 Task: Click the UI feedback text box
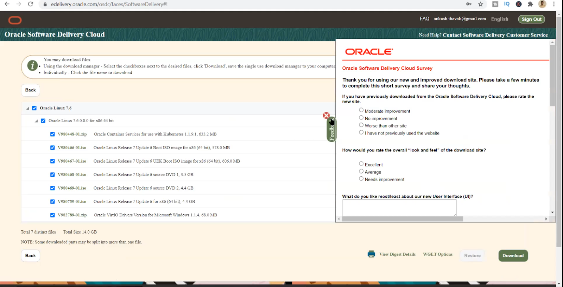coord(399,208)
